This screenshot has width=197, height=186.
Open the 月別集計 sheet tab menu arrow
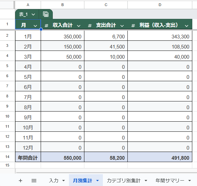(97, 181)
